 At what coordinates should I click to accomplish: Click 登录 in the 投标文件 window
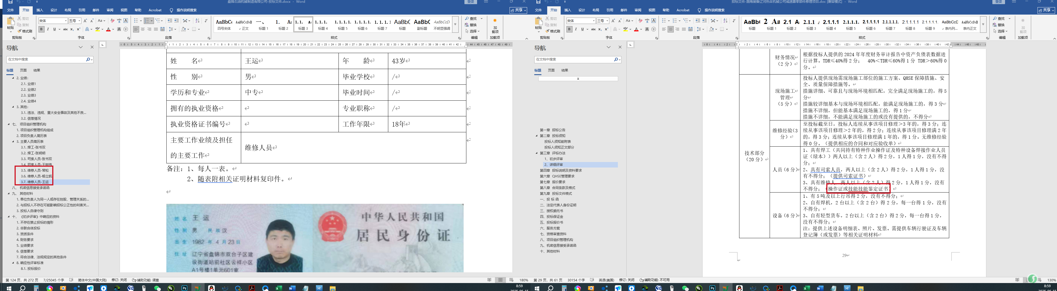[x=471, y=2]
